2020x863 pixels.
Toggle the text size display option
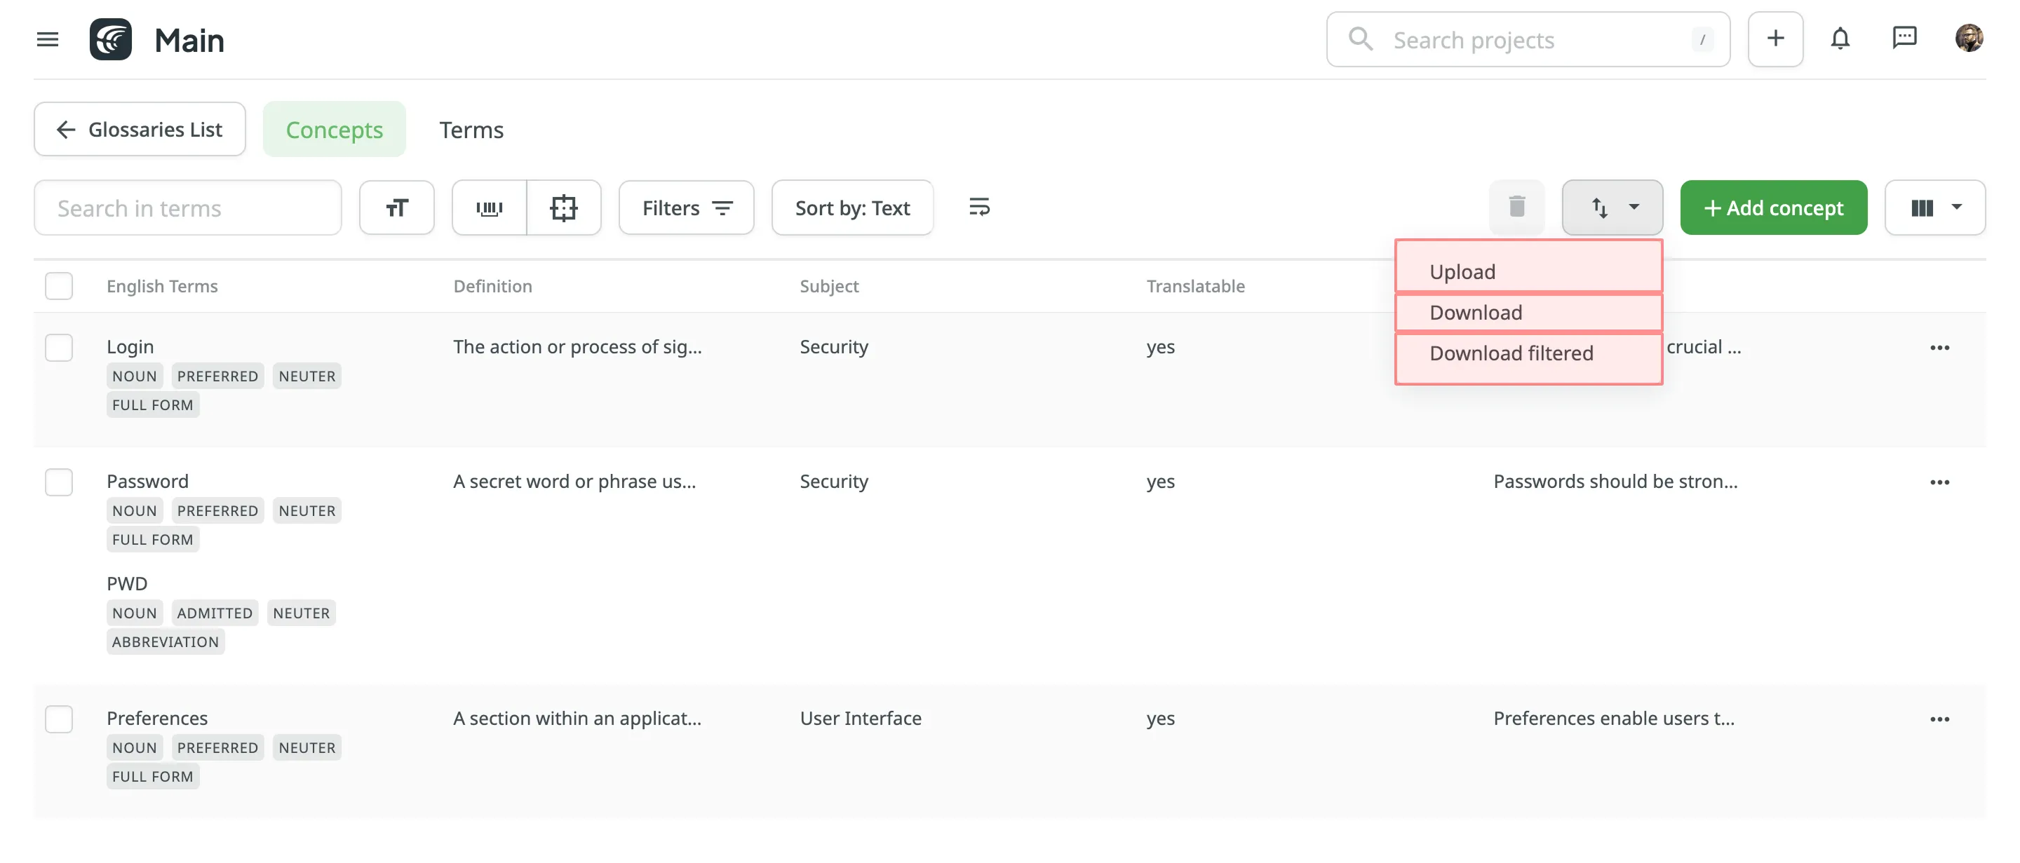click(x=397, y=207)
